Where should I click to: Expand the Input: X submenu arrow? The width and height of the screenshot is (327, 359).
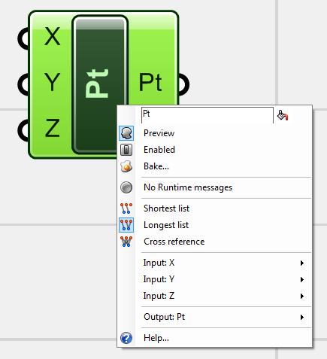coord(302,263)
